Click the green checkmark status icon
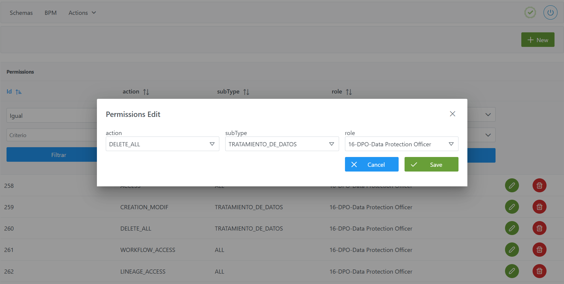 pyautogui.click(x=530, y=13)
